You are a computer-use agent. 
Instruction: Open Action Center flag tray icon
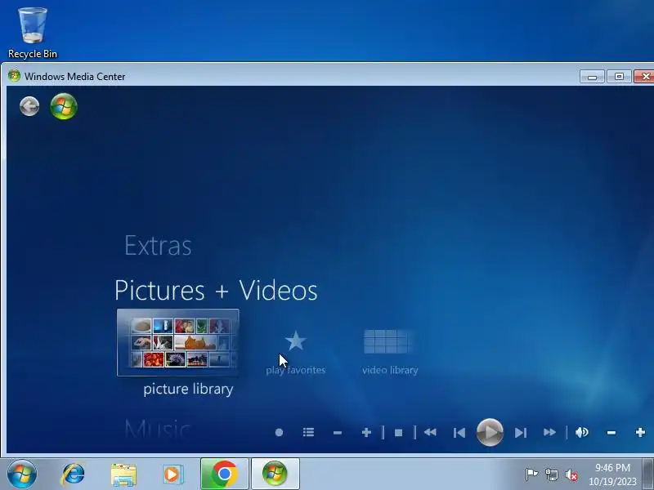(531, 474)
